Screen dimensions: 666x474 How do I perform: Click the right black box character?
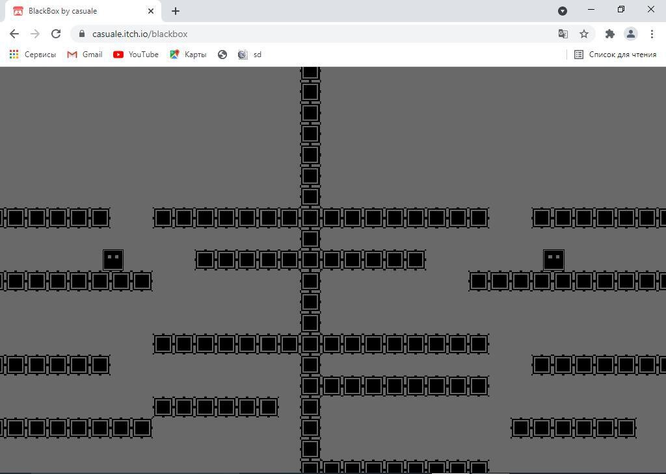(553, 260)
